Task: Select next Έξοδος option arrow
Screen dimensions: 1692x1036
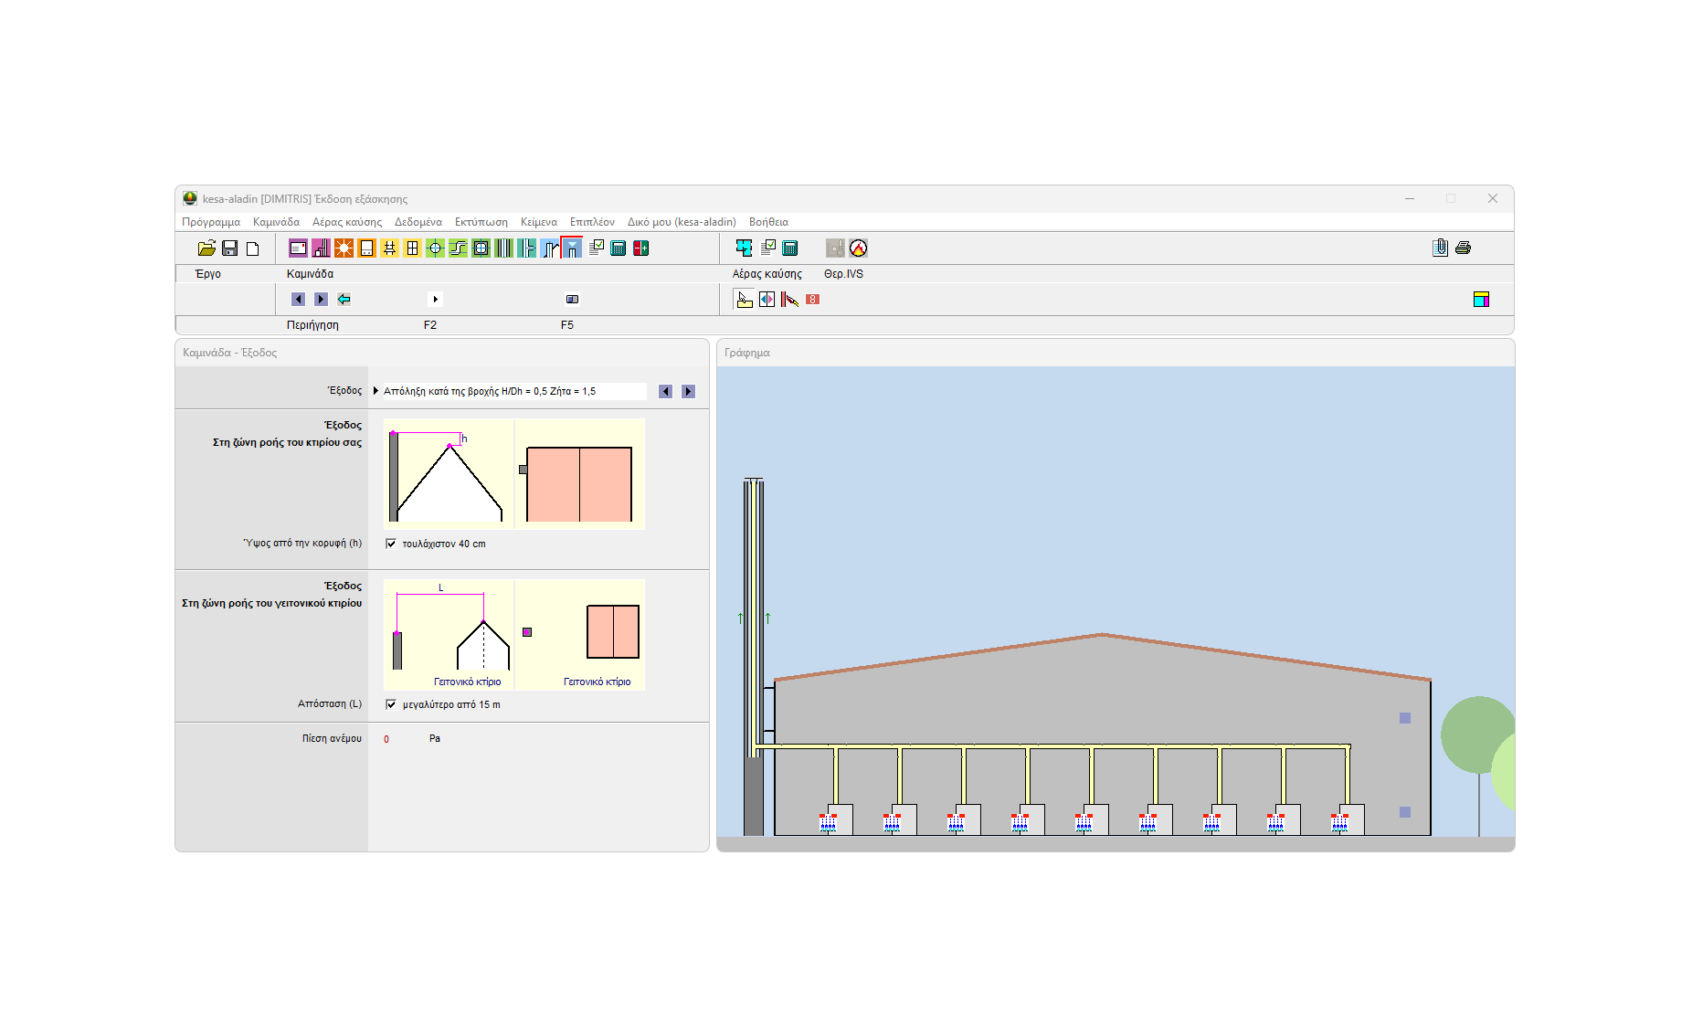Action: coord(689,392)
